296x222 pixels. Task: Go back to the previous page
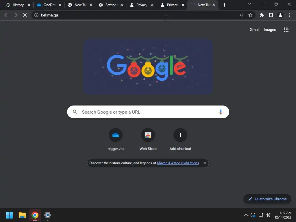point(6,15)
